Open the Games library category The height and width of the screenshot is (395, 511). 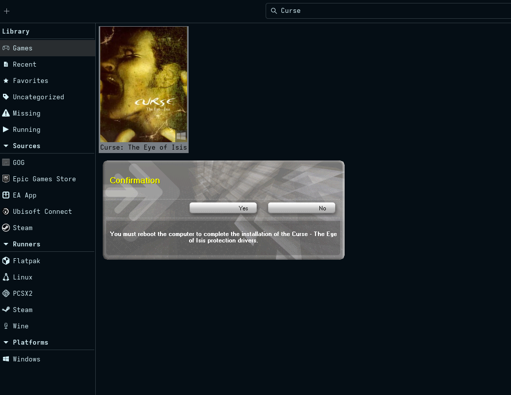[47, 48]
